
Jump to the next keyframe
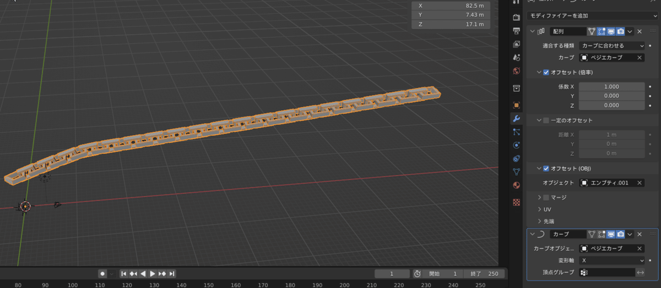162,273
